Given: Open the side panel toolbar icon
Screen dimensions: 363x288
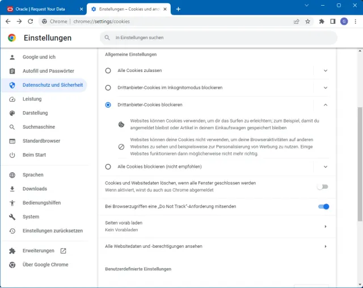Looking at the screenshot, I should tap(333, 22).
